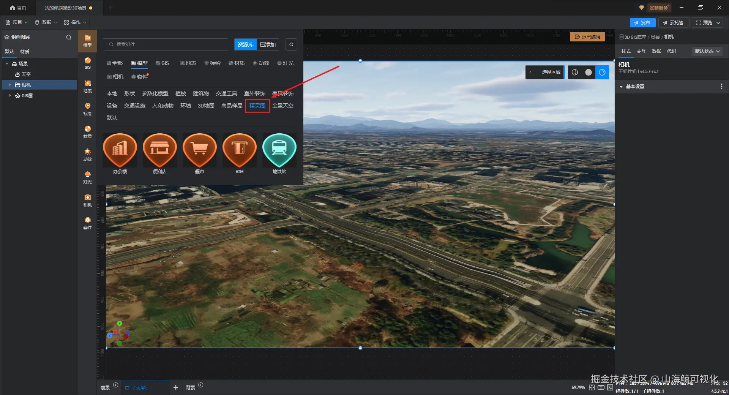This screenshot has width=729, height=395.
Task: Collapse the 场景 tree node
Action: point(7,63)
